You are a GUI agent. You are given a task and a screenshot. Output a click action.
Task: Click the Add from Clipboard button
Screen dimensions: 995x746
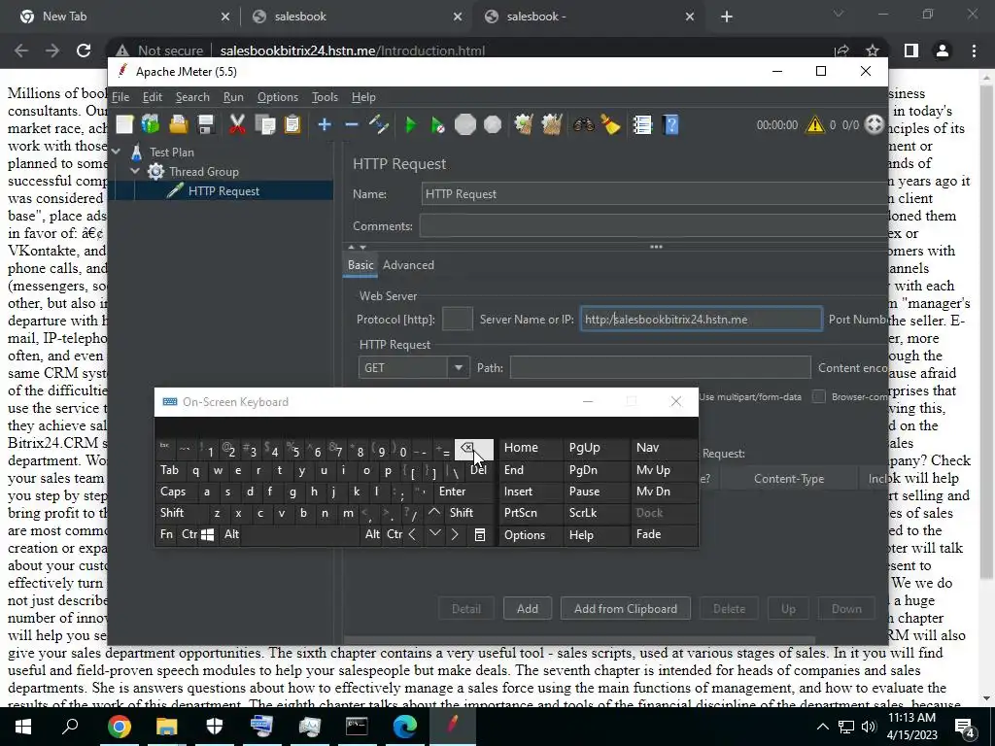[x=626, y=609]
